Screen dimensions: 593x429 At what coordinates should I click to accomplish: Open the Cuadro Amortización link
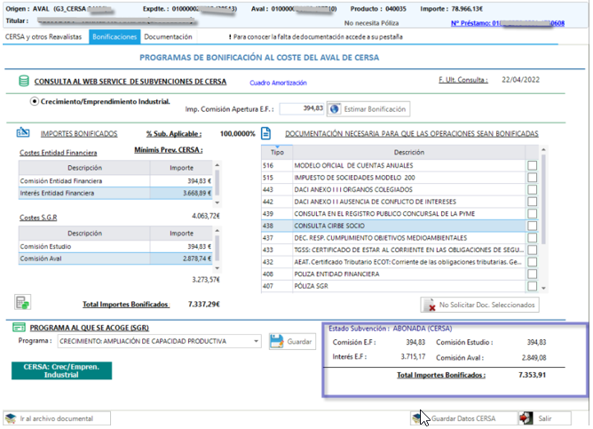coord(277,83)
